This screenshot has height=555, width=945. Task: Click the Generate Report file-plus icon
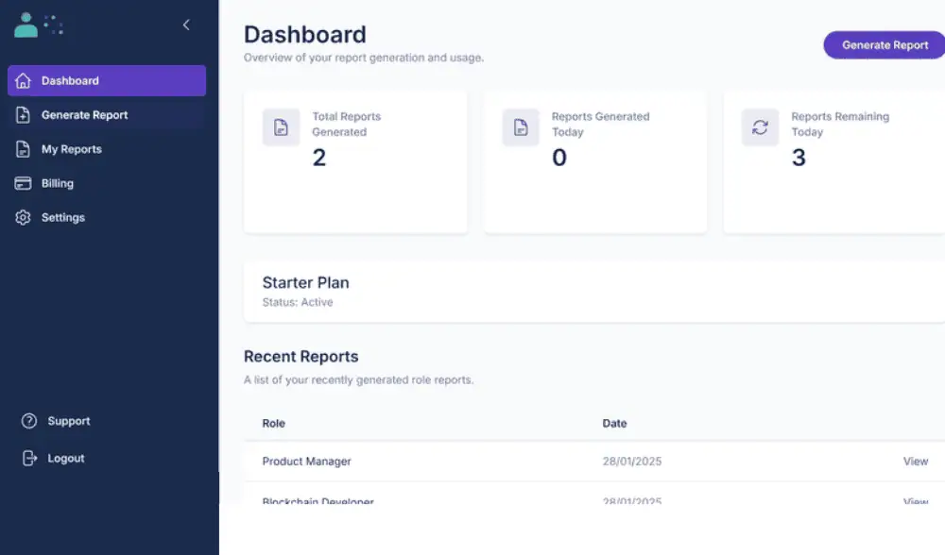(x=24, y=115)
